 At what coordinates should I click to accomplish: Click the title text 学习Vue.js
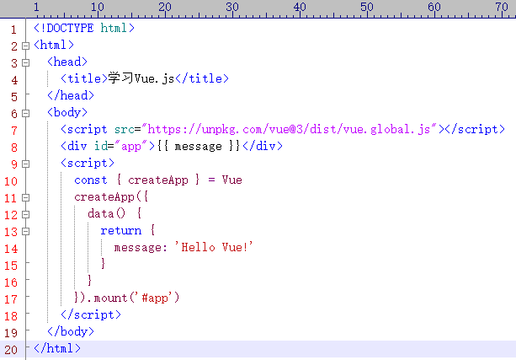(141, 78)
